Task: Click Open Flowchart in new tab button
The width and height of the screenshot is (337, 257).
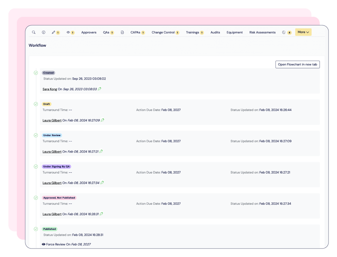Action: point(297,64)
